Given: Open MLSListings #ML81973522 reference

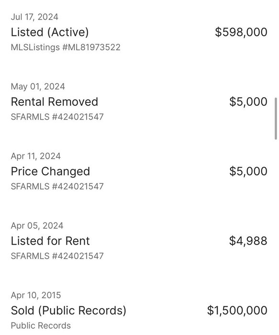Looking at the screenshot, I should pos(66,47).
